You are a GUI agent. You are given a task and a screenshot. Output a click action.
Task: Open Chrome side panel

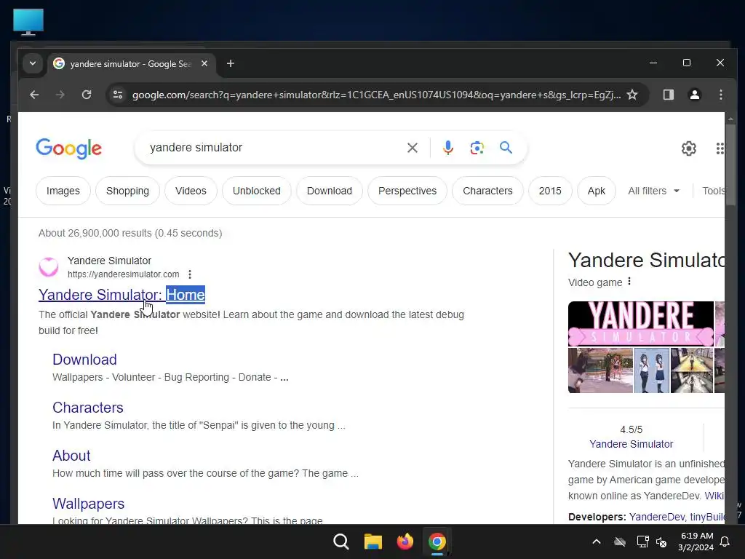(x=669, y=95)
